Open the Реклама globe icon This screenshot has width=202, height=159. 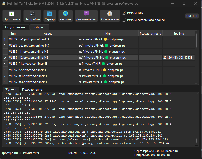tap(66, 14)
